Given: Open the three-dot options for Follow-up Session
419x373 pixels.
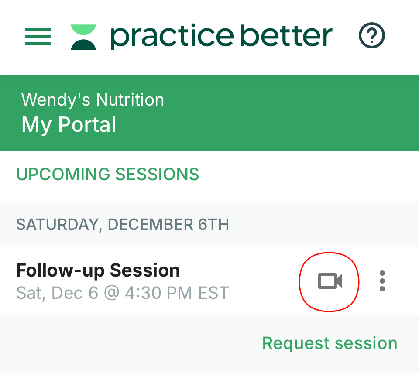Looking at the screenshot, I should click(382, 281).
